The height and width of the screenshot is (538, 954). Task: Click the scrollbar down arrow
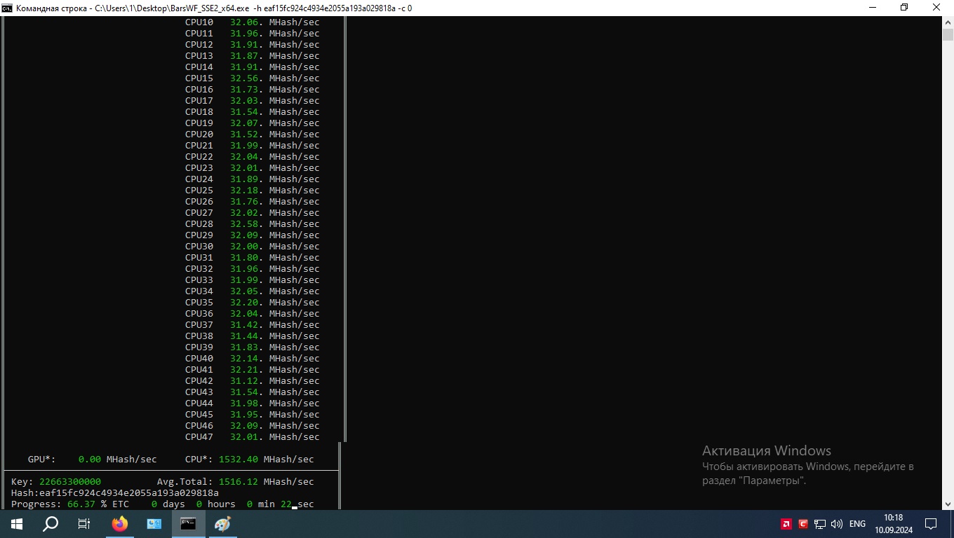(x=947, y=504)
